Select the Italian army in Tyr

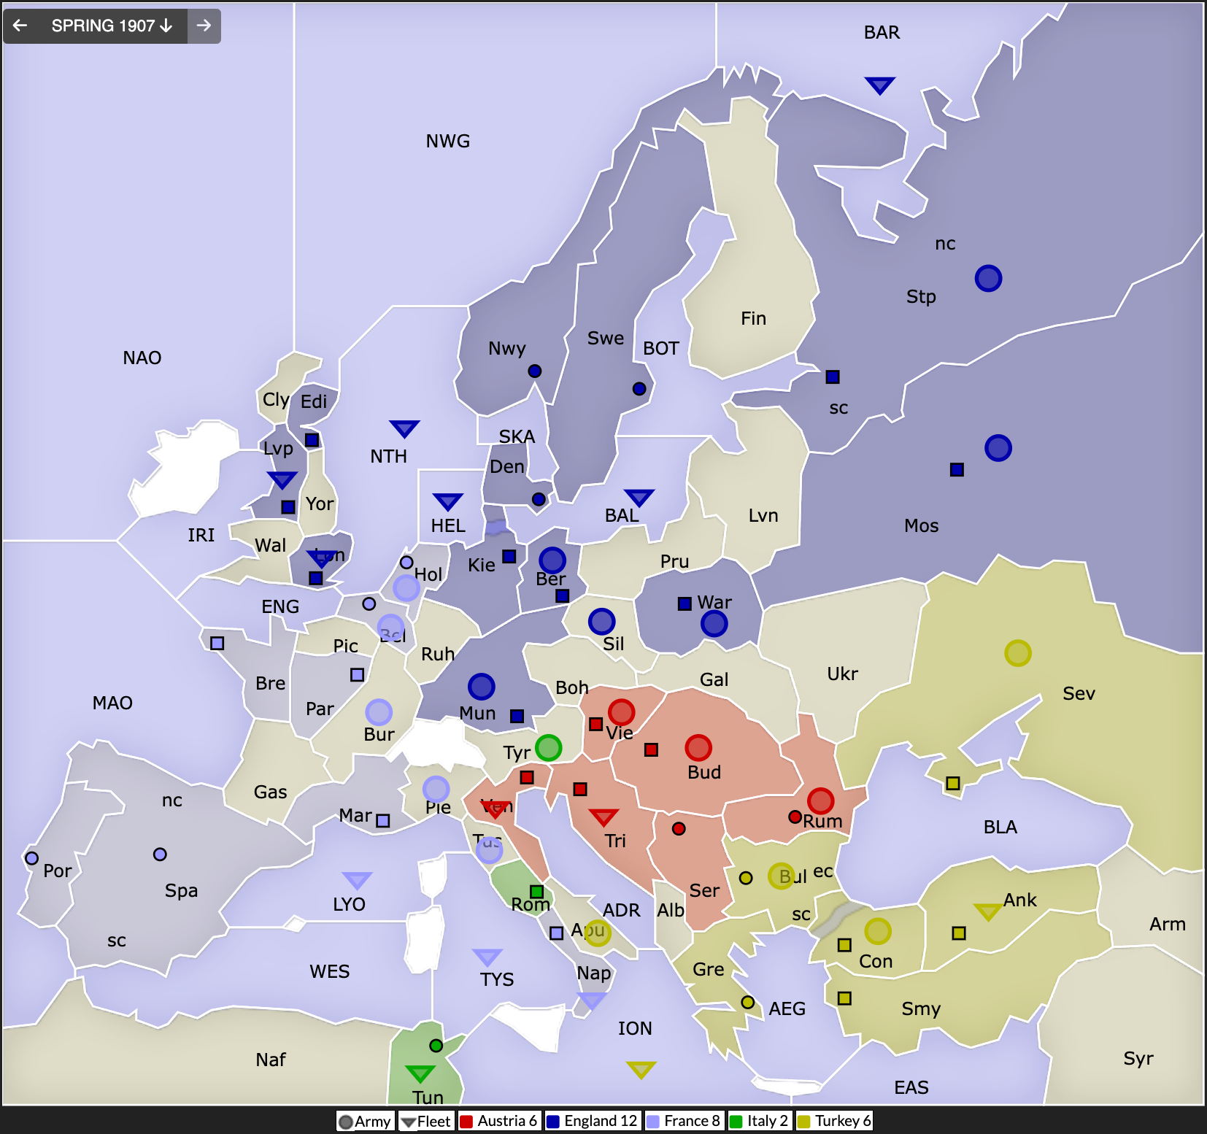click(x=548, y=747)
